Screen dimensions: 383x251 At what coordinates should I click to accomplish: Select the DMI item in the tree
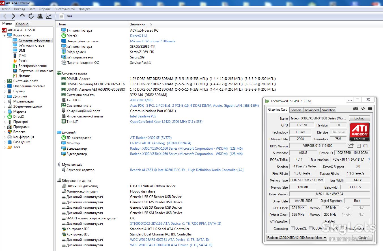click(x=22, y=51)
